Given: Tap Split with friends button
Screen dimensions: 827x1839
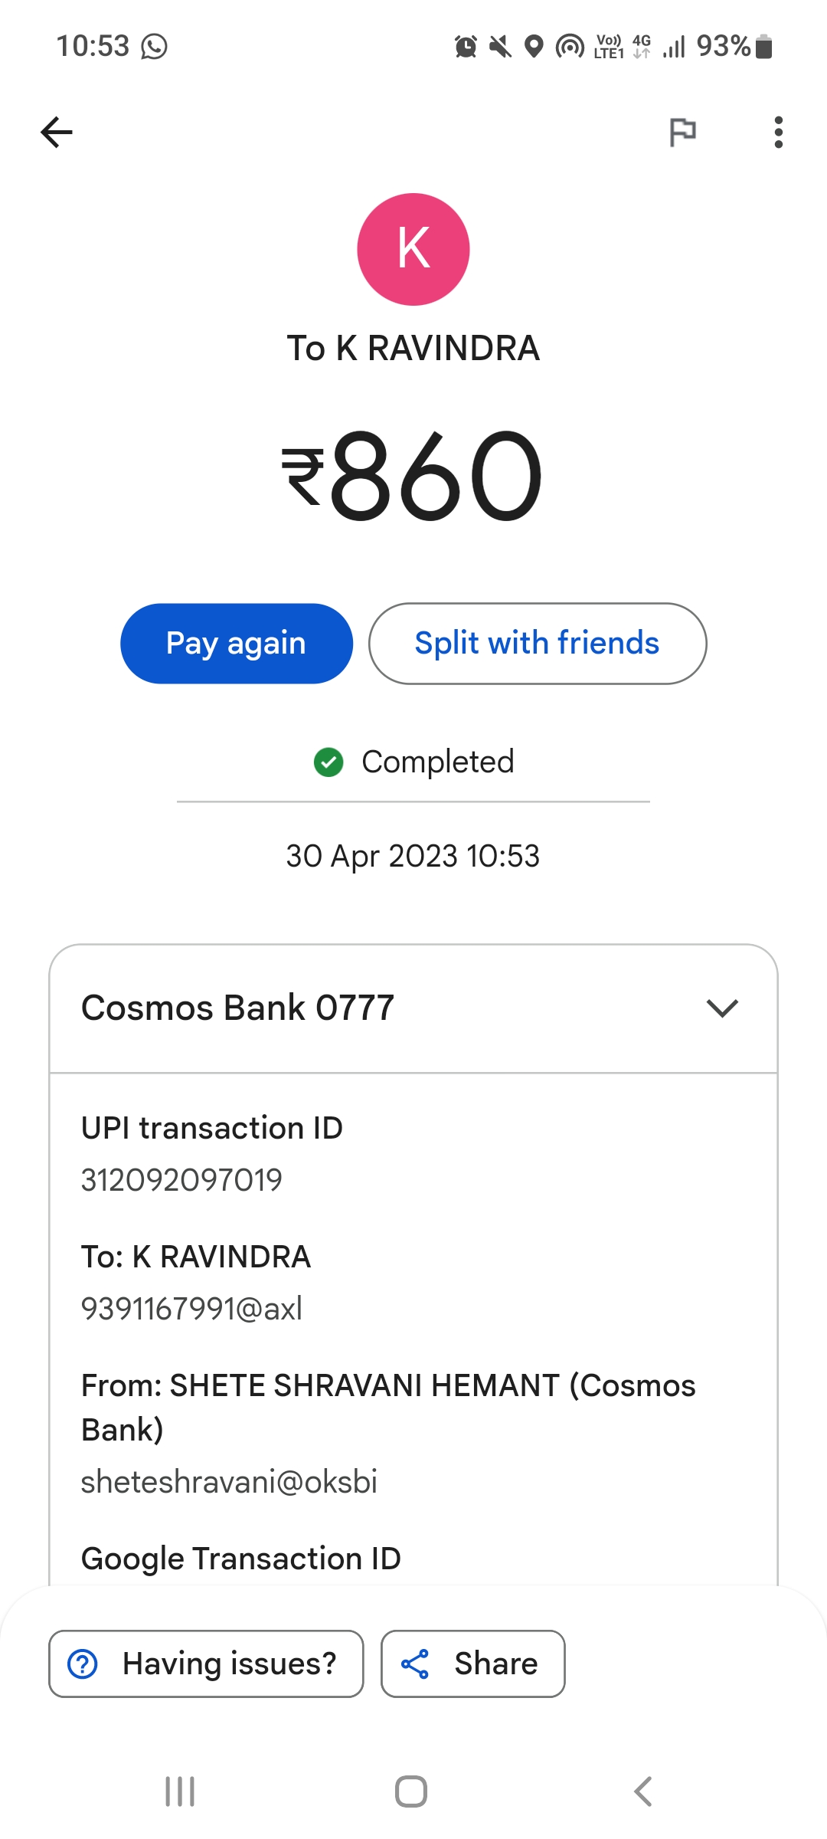Looking at the screenshot, I should coord(537,644).
